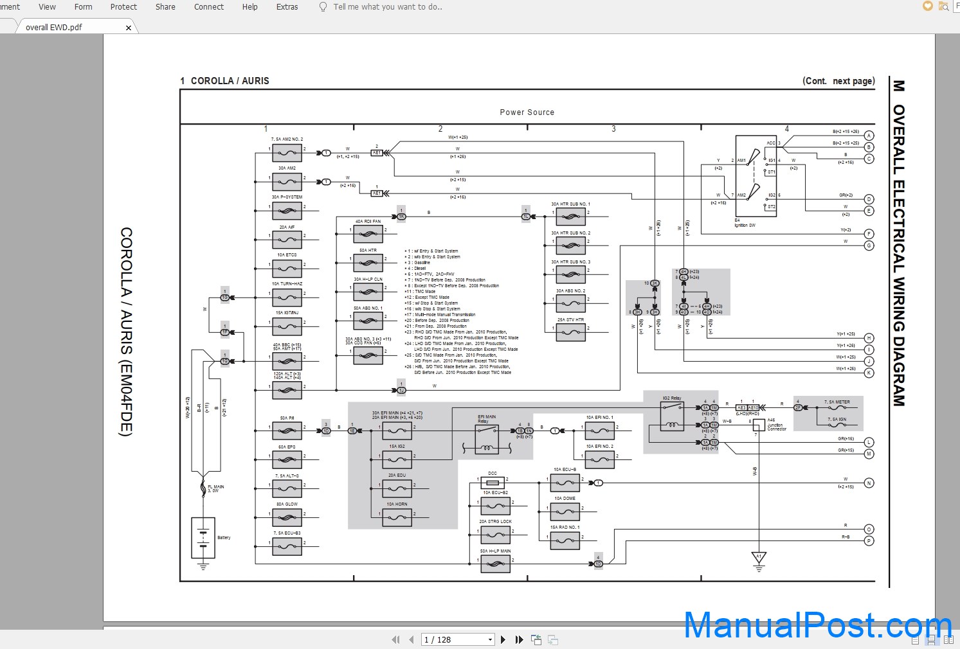This screenshot has height=649, width=960.
Task: Click the 80A GLOW fuse label
Action: click(x=287, y=504)
